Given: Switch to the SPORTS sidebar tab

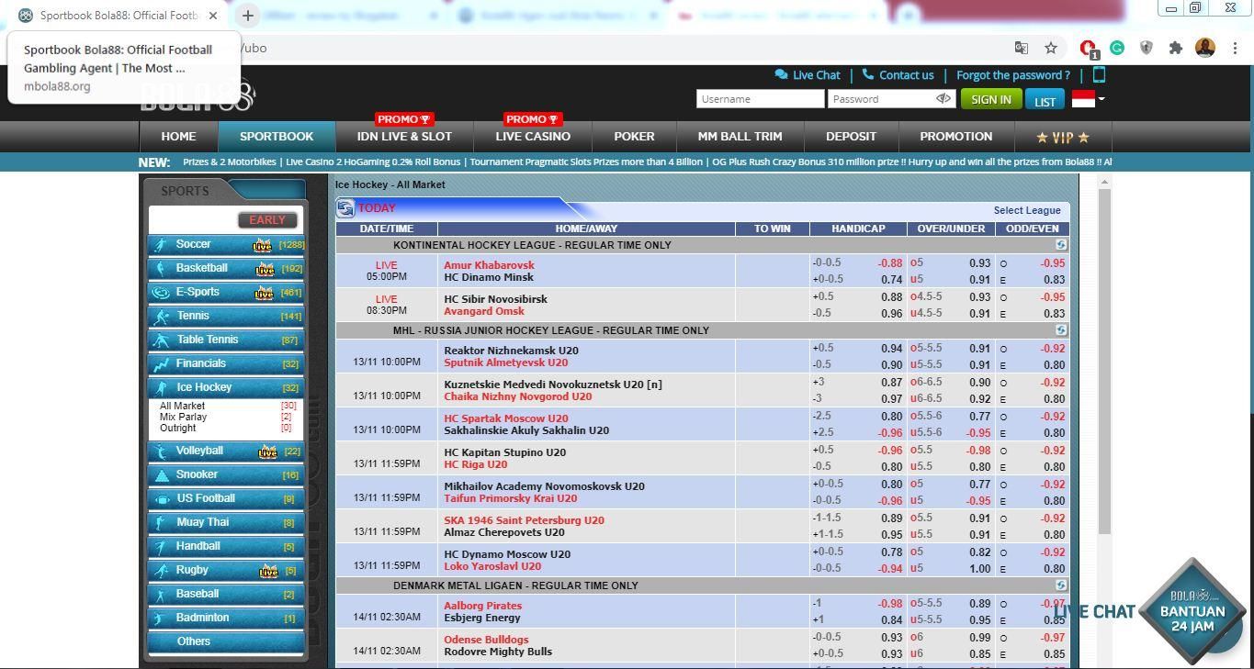Looking at the screenshot, I should 186,191.
